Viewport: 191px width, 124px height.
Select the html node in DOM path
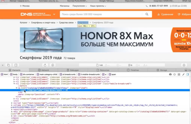pyautogui.click(x=4, y=74)
